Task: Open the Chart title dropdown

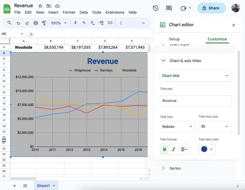Action: (196, 76)
